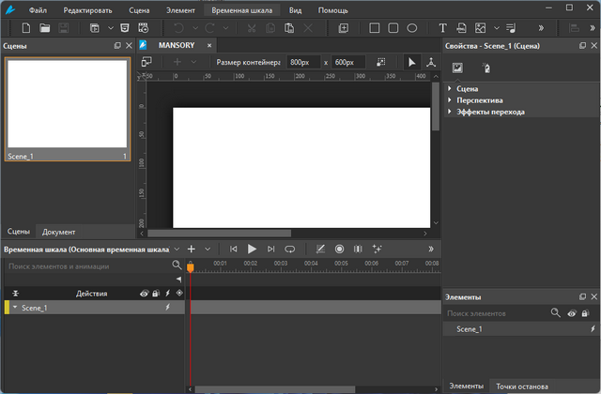The image size is (601, 394).
Task: Toggle visibility eye in Actions header
Action: pos(144,294)
